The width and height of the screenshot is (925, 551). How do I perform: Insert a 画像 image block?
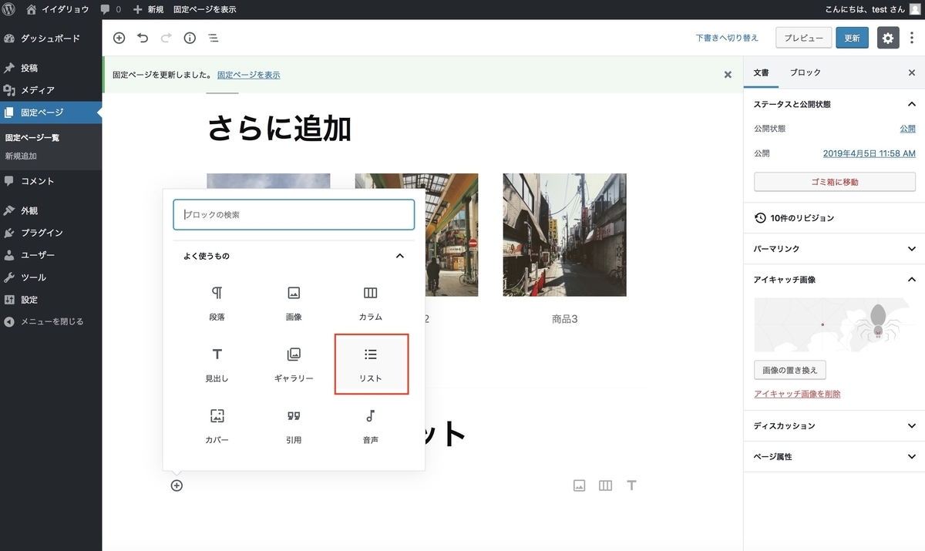coord(294,303)
